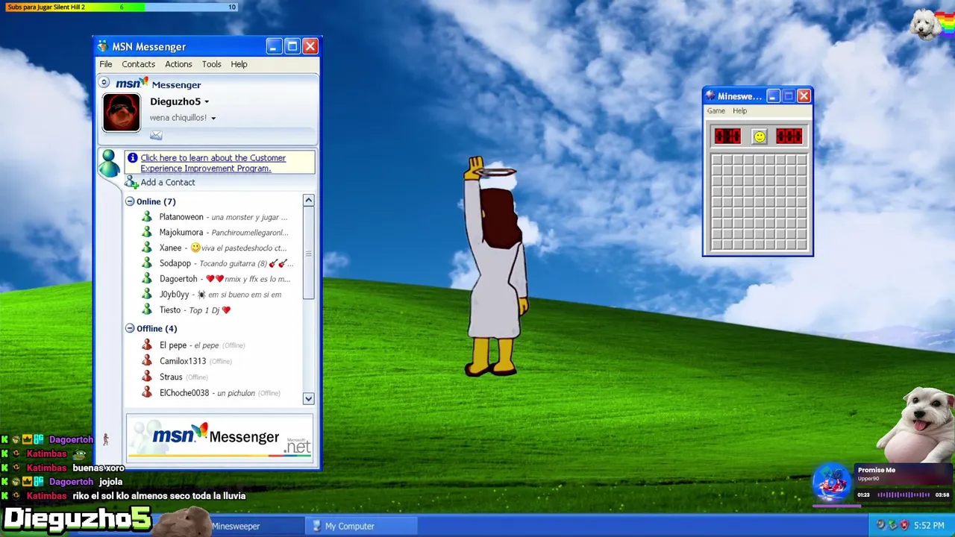Click the Minesweeper timer display

(789, 136)
